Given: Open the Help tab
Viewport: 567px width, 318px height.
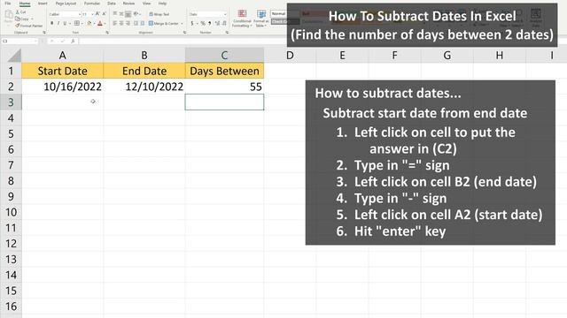Looking at the screenshot, I should point(162,4).
